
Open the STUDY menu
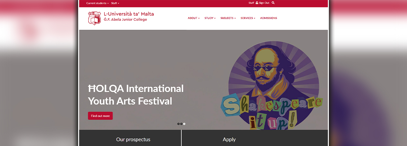pos(210,18)
